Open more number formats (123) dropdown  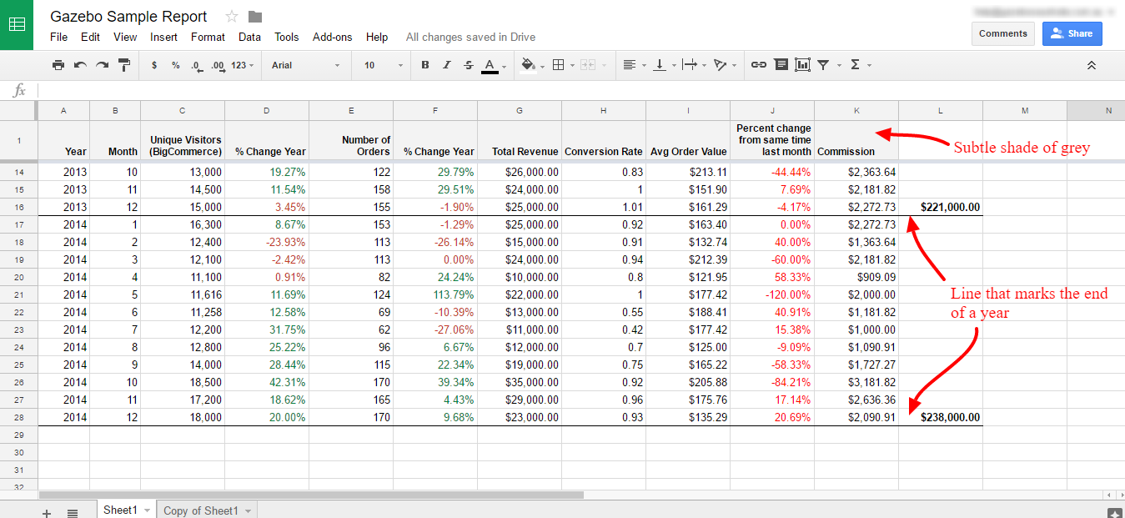click(243, 65)
